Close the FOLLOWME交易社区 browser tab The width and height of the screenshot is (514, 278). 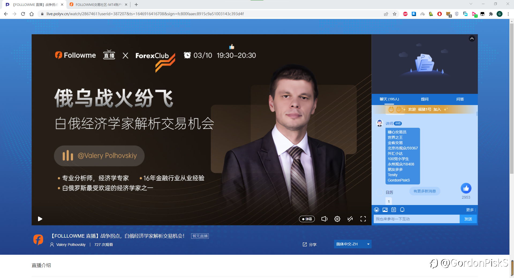(126, 5)
